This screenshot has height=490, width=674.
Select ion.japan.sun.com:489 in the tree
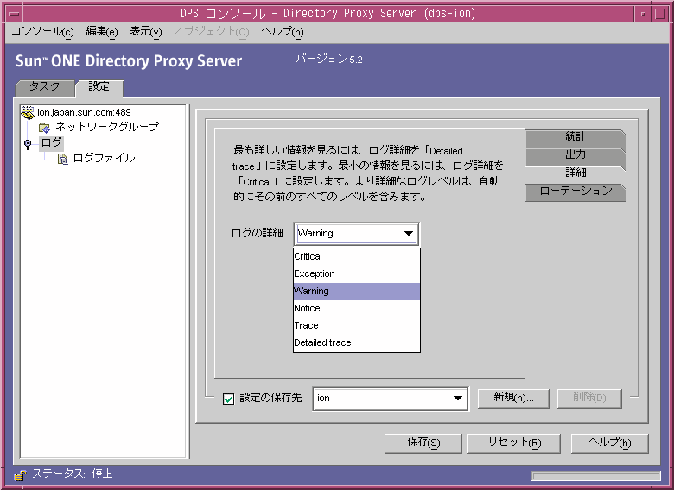pos(84,113)
